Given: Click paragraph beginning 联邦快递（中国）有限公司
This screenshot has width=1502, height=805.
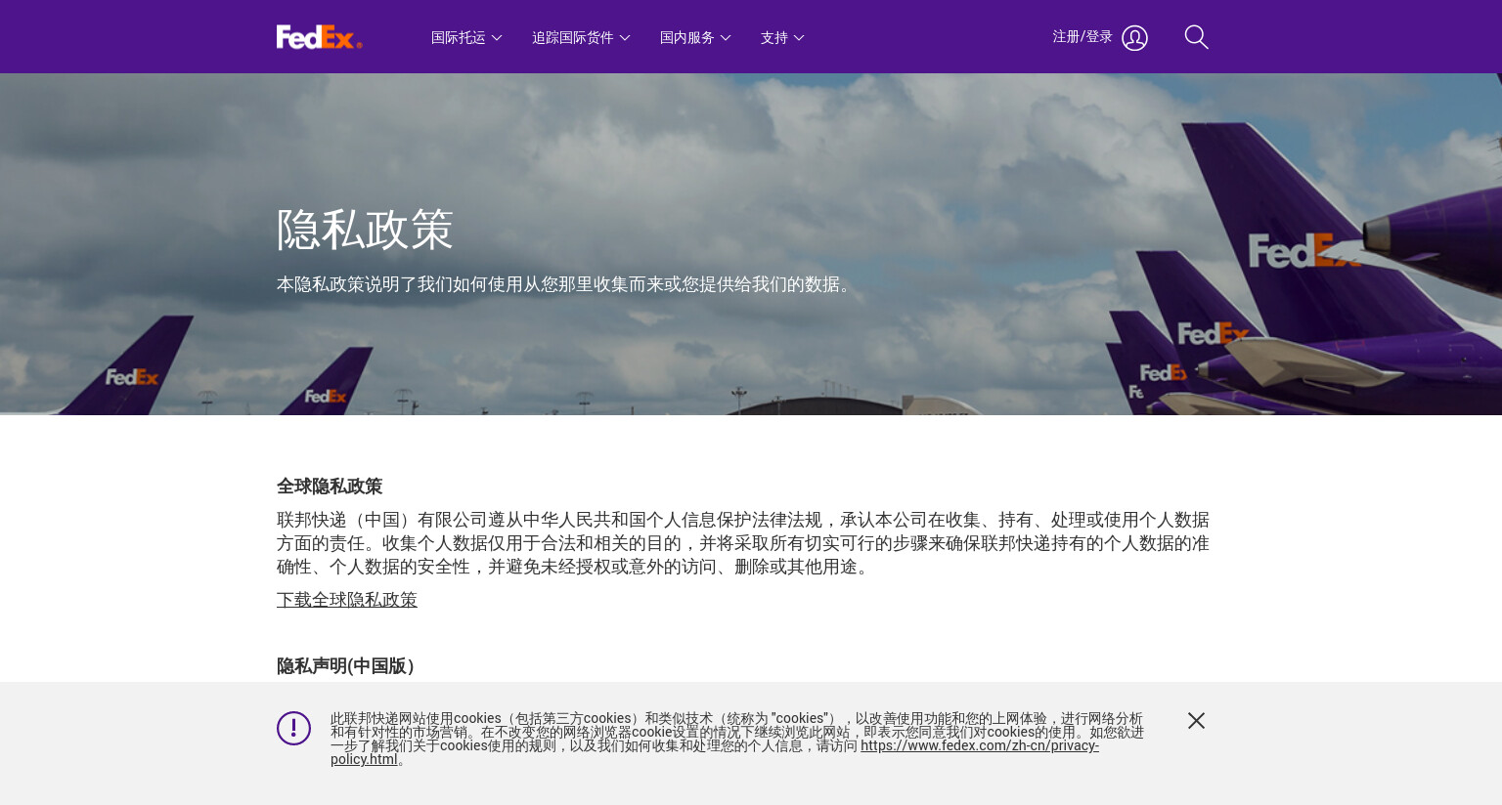Looking at the screenshot, I should (743, 543).
